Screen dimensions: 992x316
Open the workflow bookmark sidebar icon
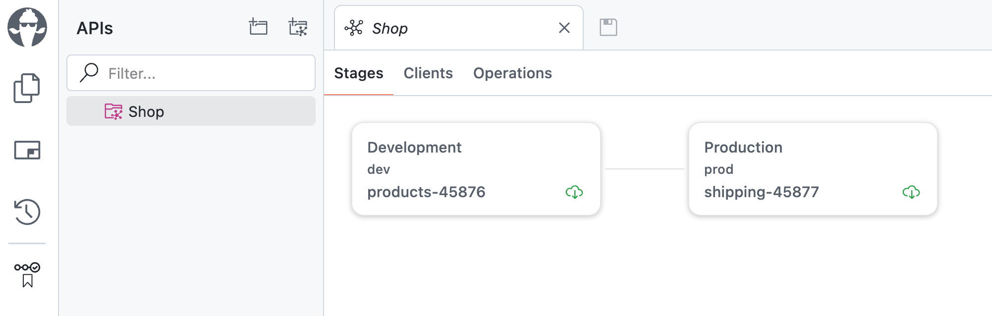pos(27,275)
